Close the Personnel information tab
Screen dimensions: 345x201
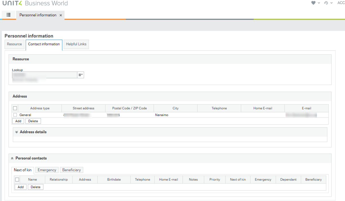tap(61, 15)
